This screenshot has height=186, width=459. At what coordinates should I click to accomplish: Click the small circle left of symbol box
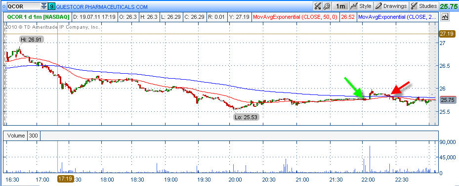tap(3, 6)
